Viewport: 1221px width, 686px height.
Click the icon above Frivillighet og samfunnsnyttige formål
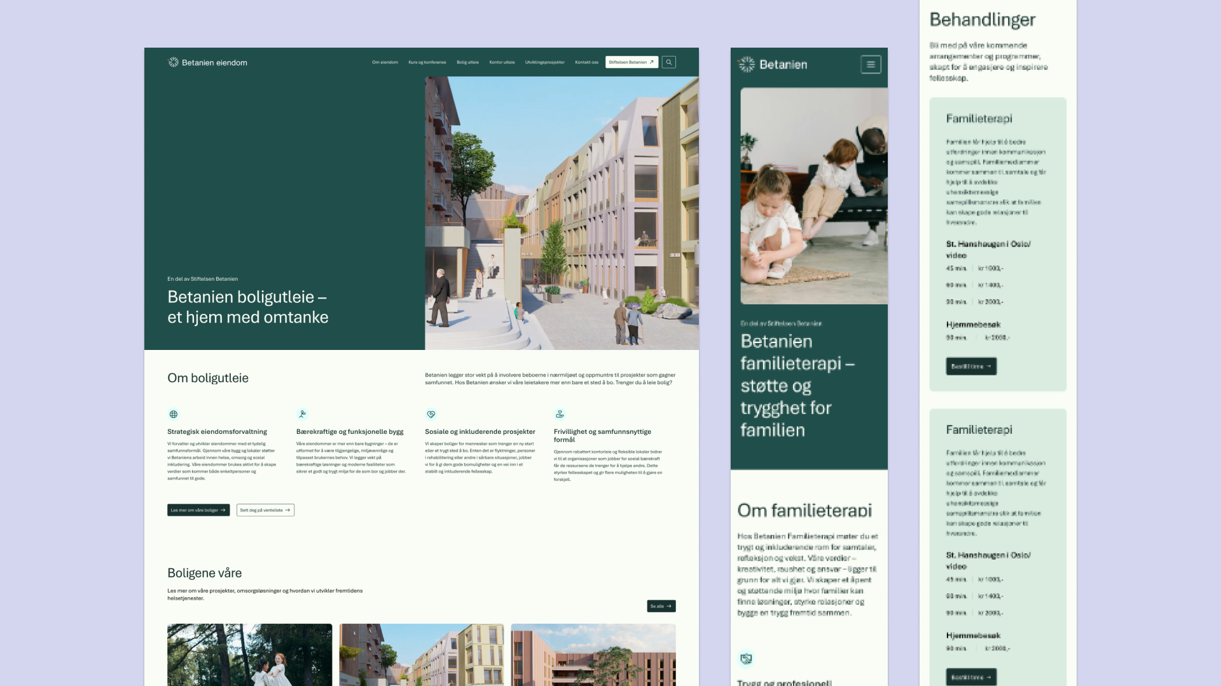pos(560,414)
